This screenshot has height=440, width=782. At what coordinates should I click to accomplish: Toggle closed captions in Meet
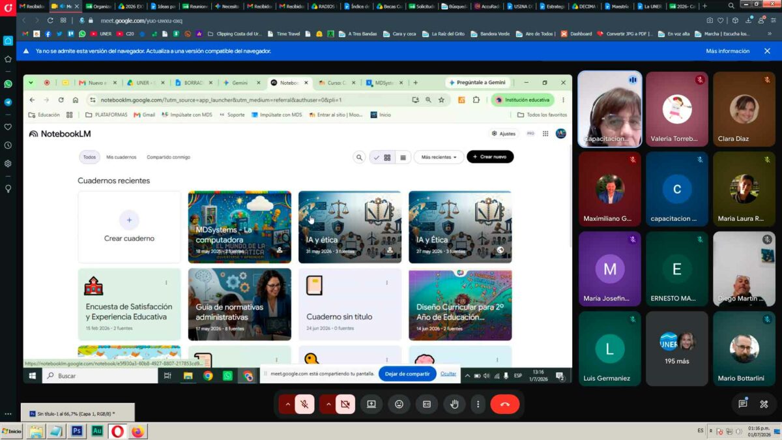point(427,404)
